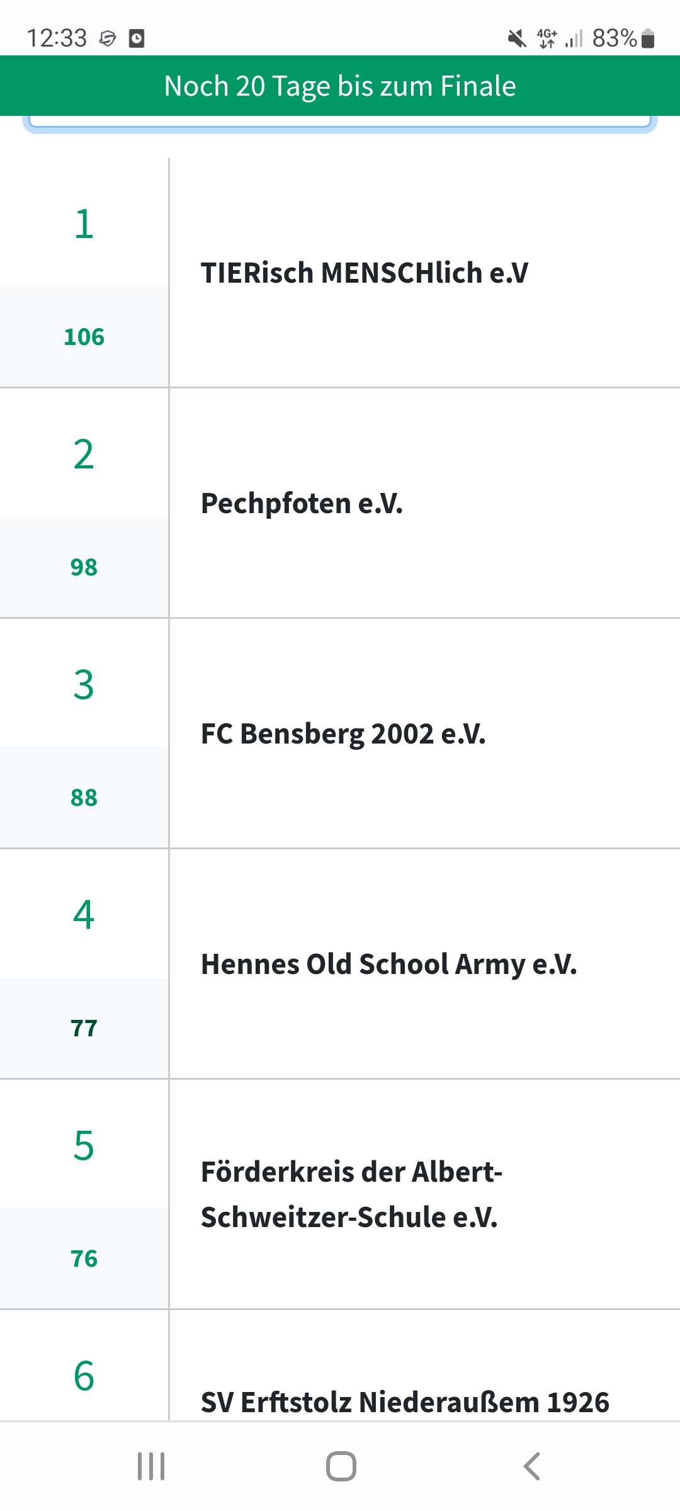Image resolution: width=680 pixels, height=1511 pixels.
Task: Tap the "Noch 20 Tage bis zum Finale" banner
Action: (340, 86)
